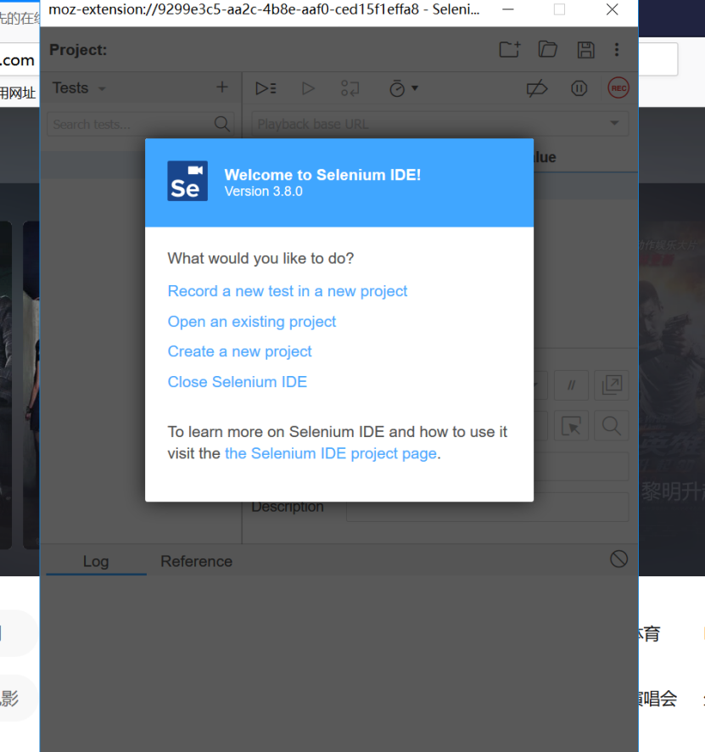Click the run current test play icon
The image size is (705, 752).
308,88
